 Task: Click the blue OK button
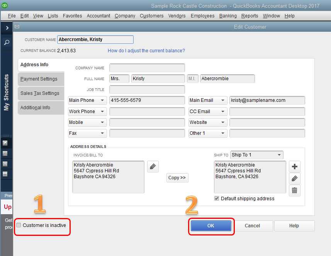point(211,226)
